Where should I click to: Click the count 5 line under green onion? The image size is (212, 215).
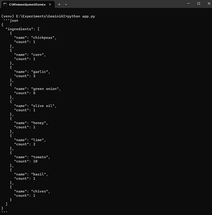pos(25,93)
